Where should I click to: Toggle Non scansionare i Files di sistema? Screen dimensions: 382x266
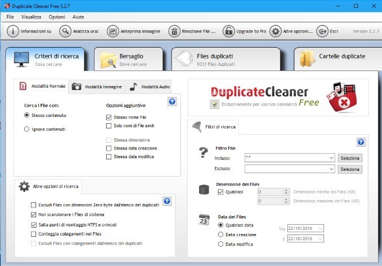(x=34, y=214)
